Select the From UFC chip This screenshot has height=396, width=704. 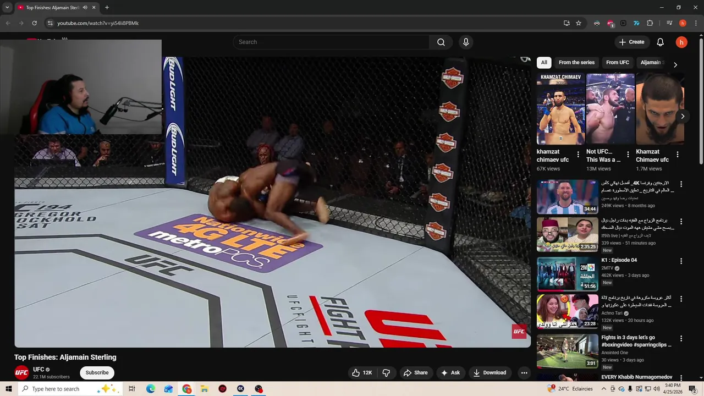(x=617, y=63)
